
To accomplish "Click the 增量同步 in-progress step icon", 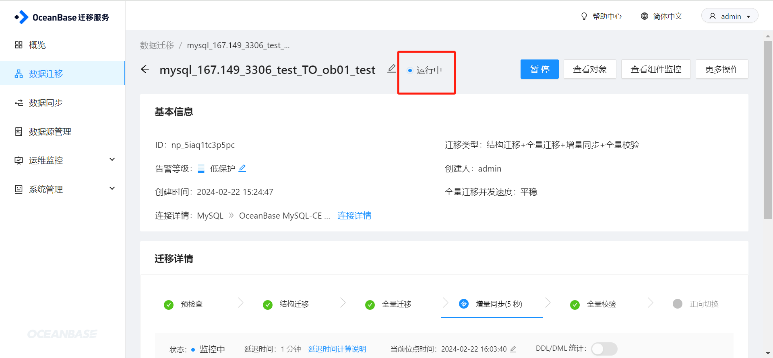I will [x=464, y=304].
